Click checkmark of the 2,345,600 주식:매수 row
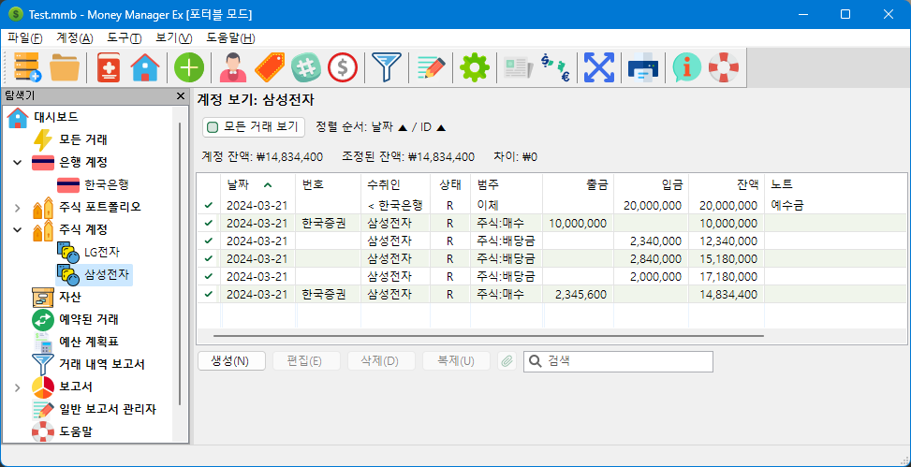 click(209, 295)
